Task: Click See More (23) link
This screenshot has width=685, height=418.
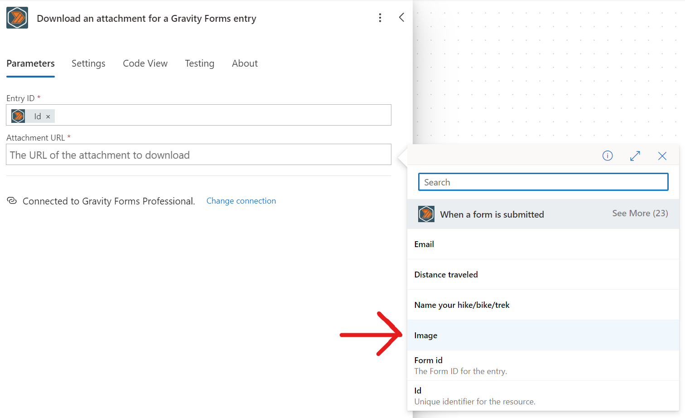Action: (640, 213)
